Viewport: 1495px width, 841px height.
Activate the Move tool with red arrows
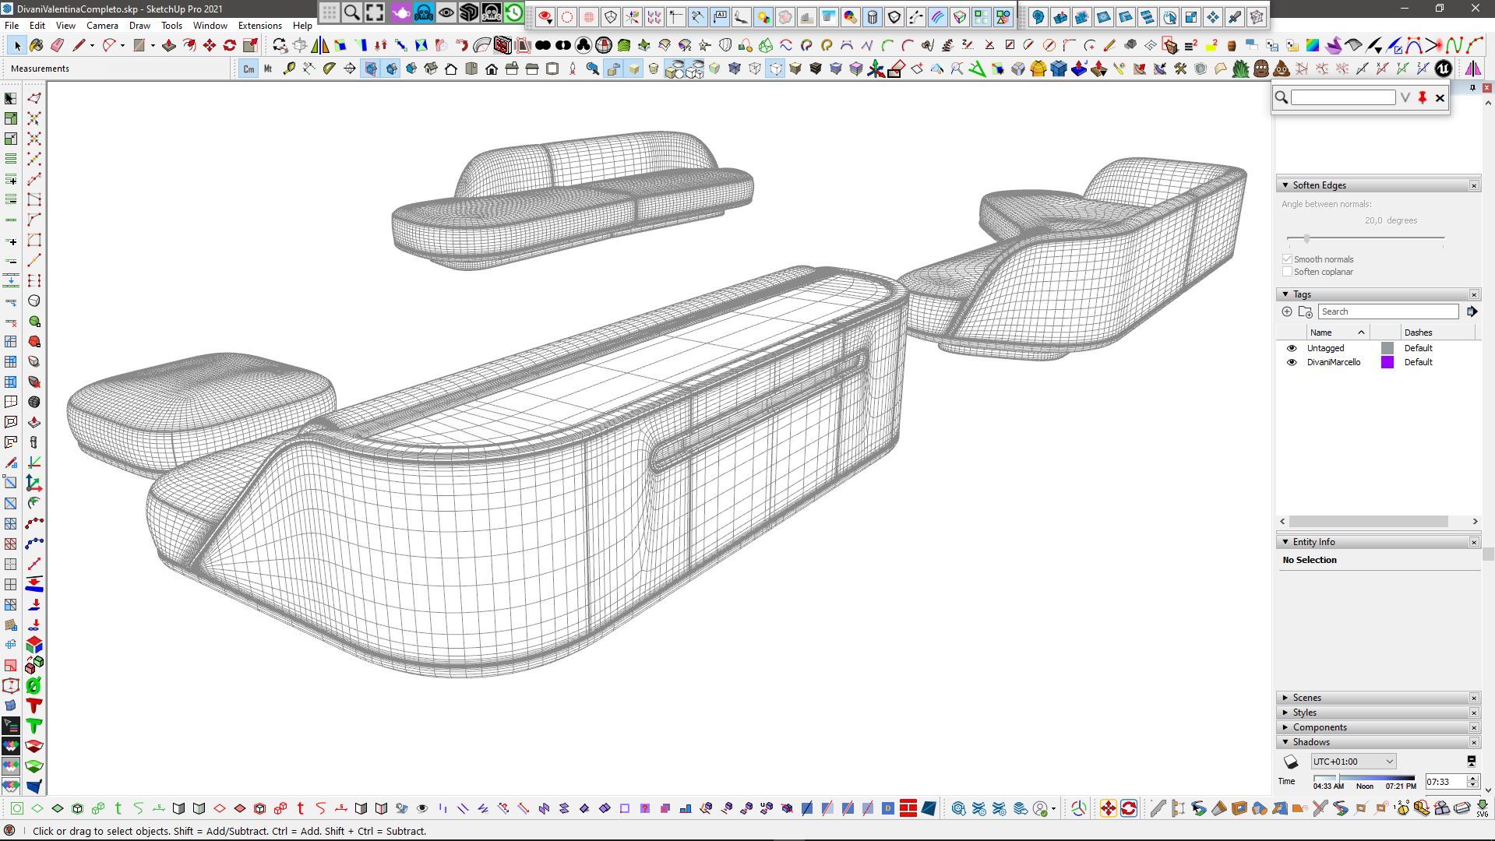tap(209, 46)
